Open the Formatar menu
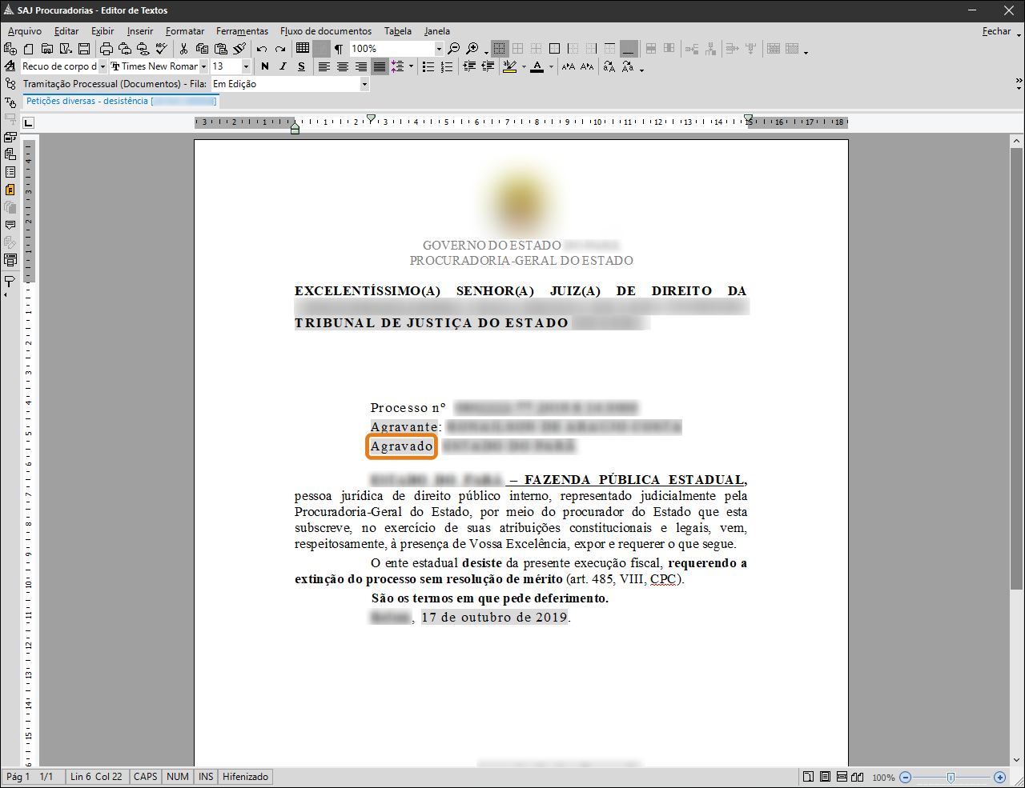This screenshot has height=788, width=1025. (184, 31)
